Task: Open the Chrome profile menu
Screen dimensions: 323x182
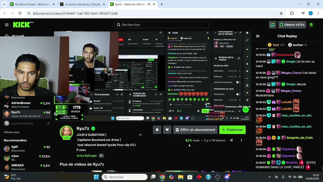Action: click(311, 13)
